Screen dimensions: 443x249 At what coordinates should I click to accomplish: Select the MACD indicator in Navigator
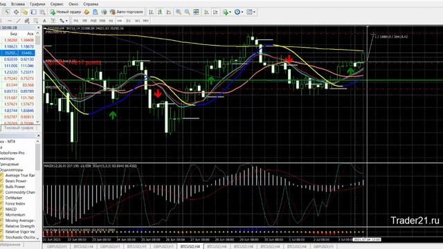coord(11,209)
